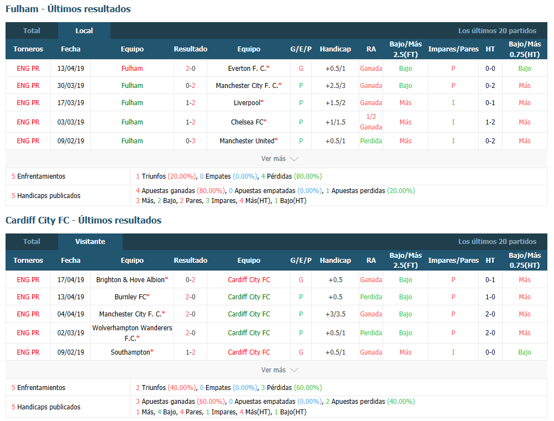The height and width of the screenshot is (421, 554).
Task: Click the 'Fulham - Últimos resultados' heading
Action: pyautogui.click(x=68, y=9)
